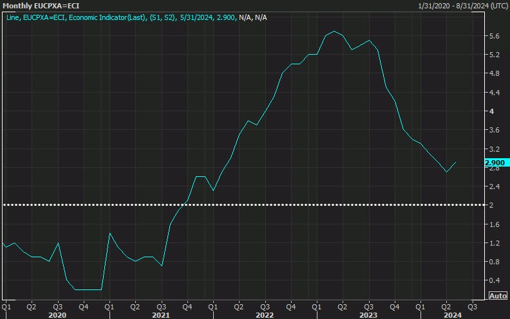Click the 2024 year label on time axis

coord(453,314)
